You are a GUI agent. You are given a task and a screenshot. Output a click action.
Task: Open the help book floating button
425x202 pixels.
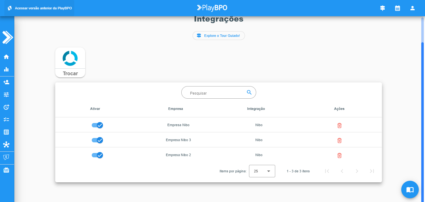410,190
